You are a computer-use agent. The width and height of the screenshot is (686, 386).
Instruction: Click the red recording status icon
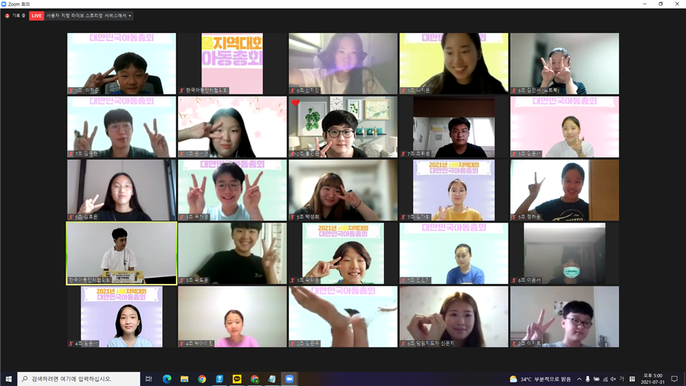point(7,15)
